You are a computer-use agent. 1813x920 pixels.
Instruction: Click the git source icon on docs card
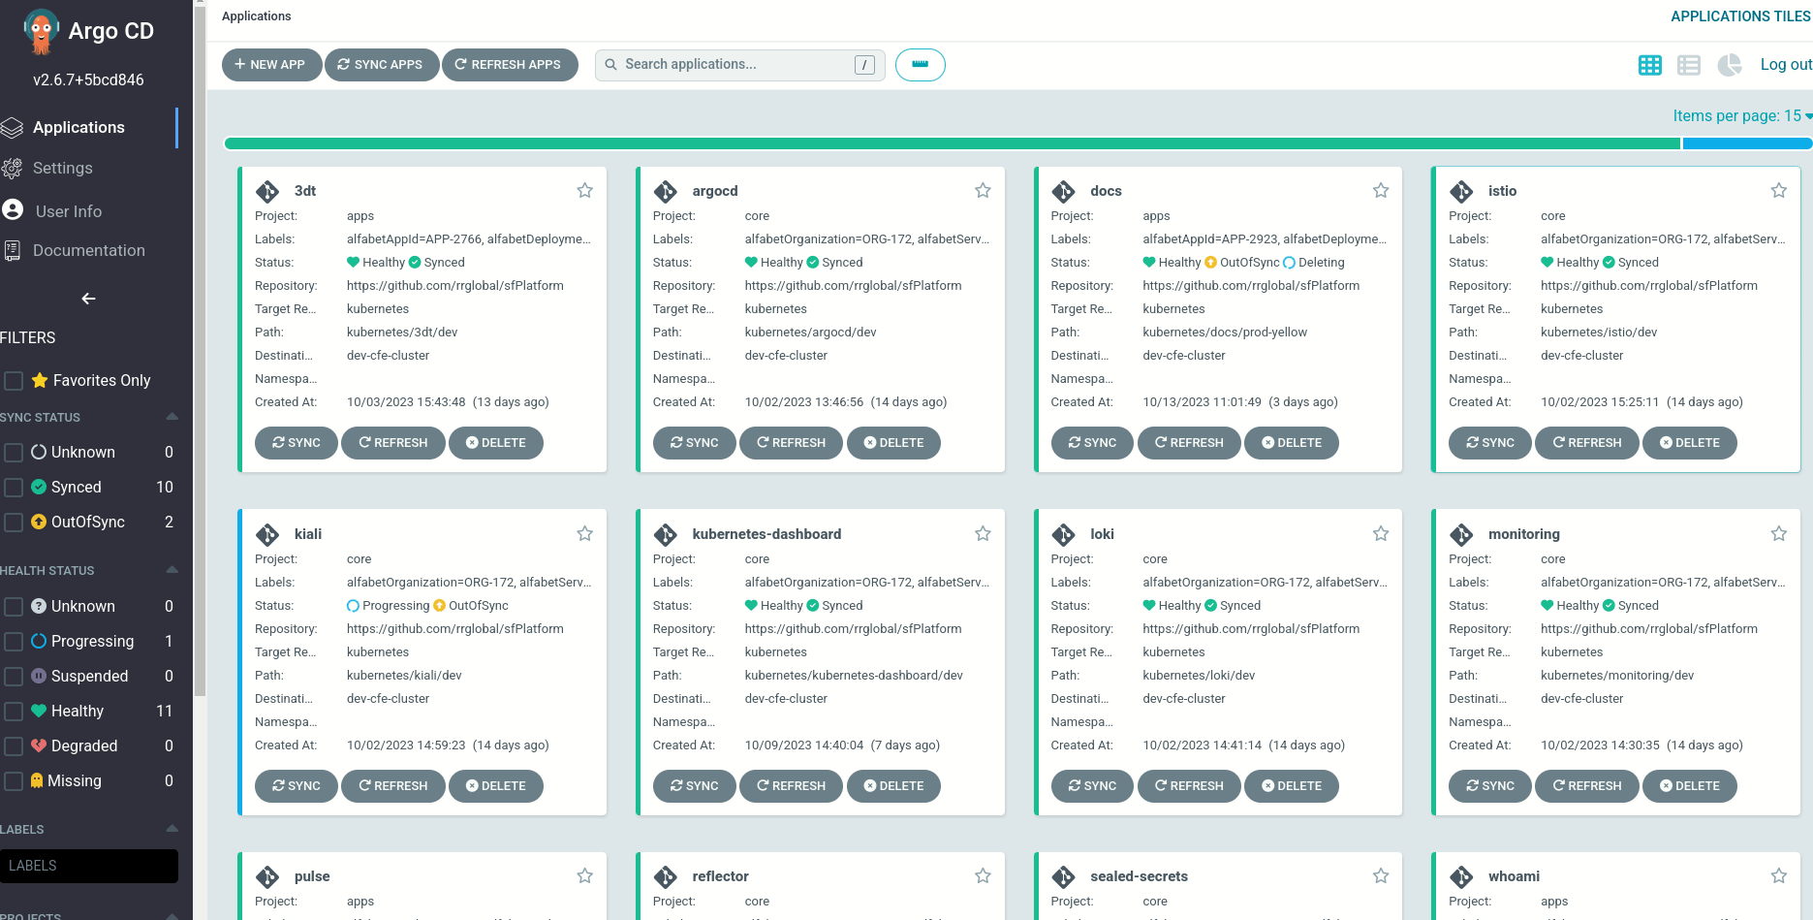pos(1064,192)
